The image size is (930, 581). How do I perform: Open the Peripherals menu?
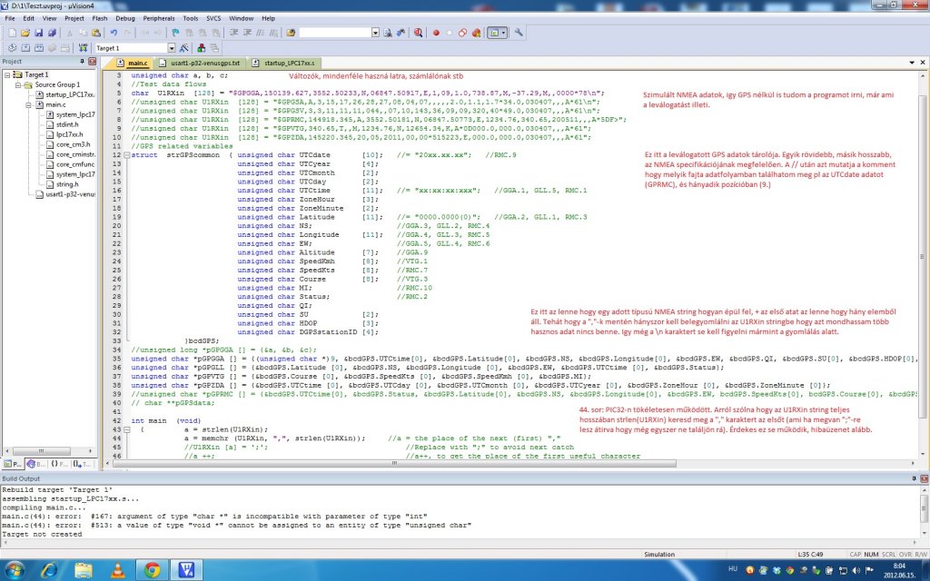[159, 18]
